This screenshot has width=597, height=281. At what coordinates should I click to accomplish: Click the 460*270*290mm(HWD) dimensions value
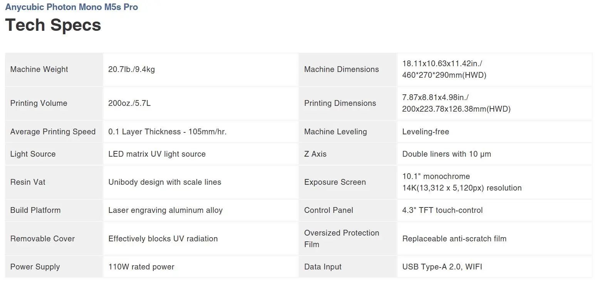pyautogui.click(x=444, y=75)
